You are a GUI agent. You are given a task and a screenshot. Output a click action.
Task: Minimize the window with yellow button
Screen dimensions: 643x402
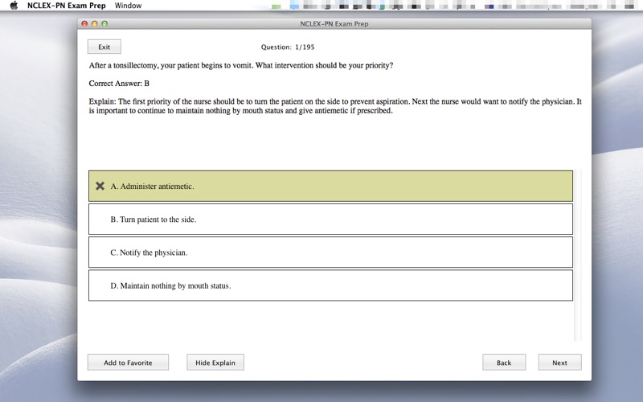tap(94, 24)
